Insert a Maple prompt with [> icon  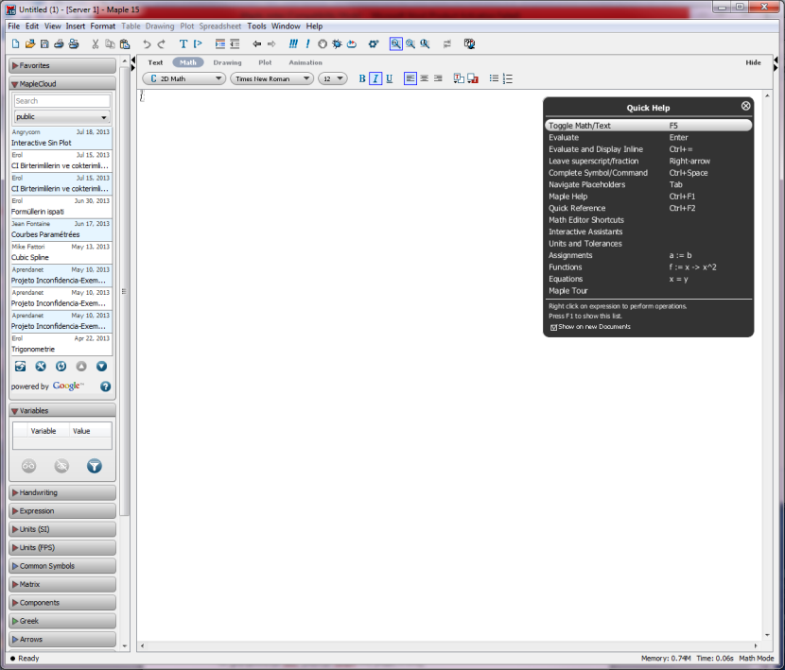click(x=198, y=44)
